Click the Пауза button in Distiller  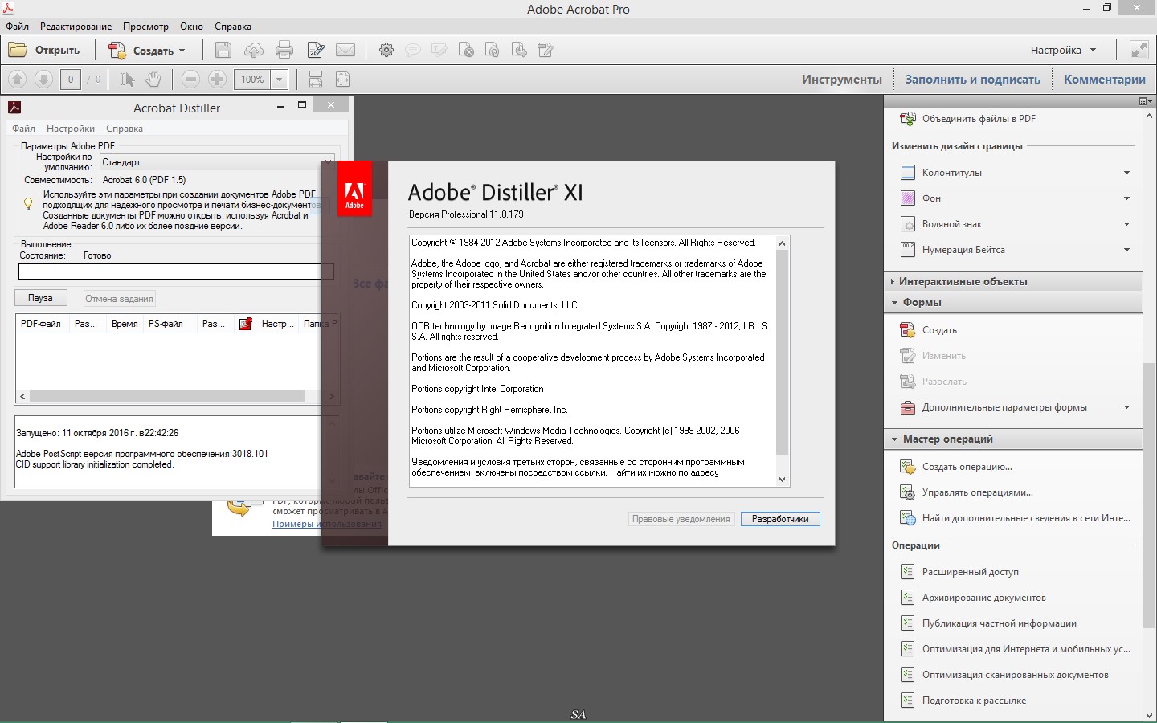40,298
